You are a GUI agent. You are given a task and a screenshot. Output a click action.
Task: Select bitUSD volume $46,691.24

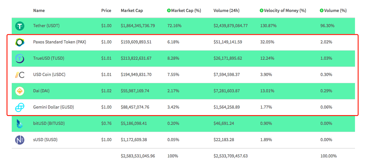point(224,123)
